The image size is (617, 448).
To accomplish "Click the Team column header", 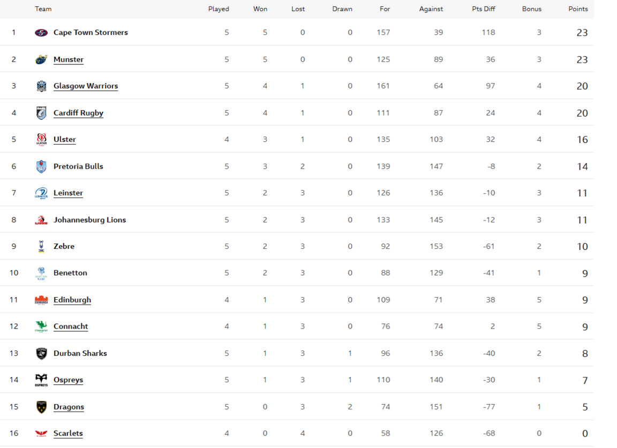I will (43, 9).
